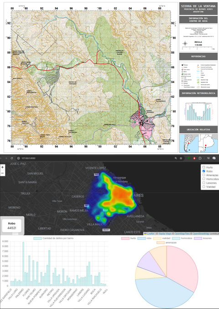This screenshot has height=309, width=219.
Task: Zoom in on the crime heatmap
Action: pos(2,167)
